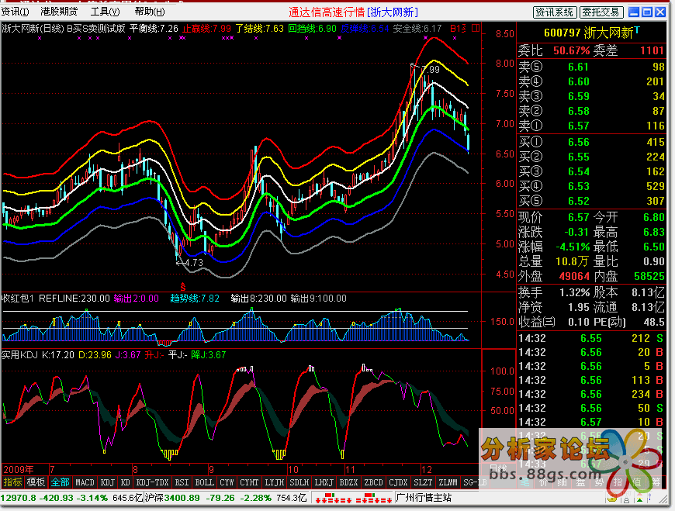Switch to the BDZX indicator tab
The width and height of the screenshot is (675, 511).
[x=348, y=482]
